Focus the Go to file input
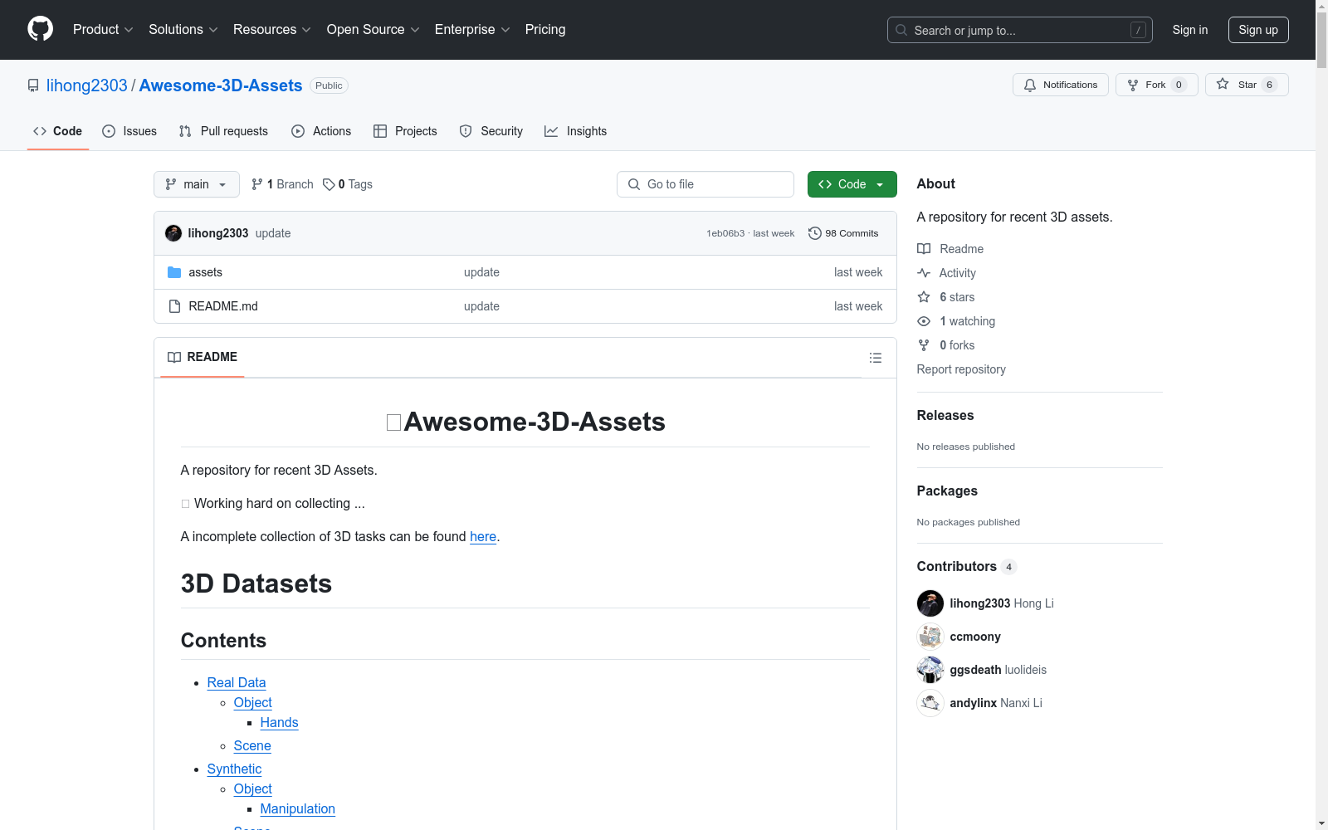1328x830 pixels. [705, 184]
